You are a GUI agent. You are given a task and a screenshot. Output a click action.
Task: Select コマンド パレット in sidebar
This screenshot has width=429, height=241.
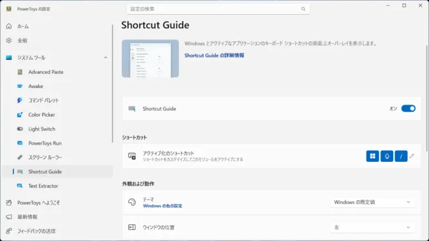coord(57,100)
